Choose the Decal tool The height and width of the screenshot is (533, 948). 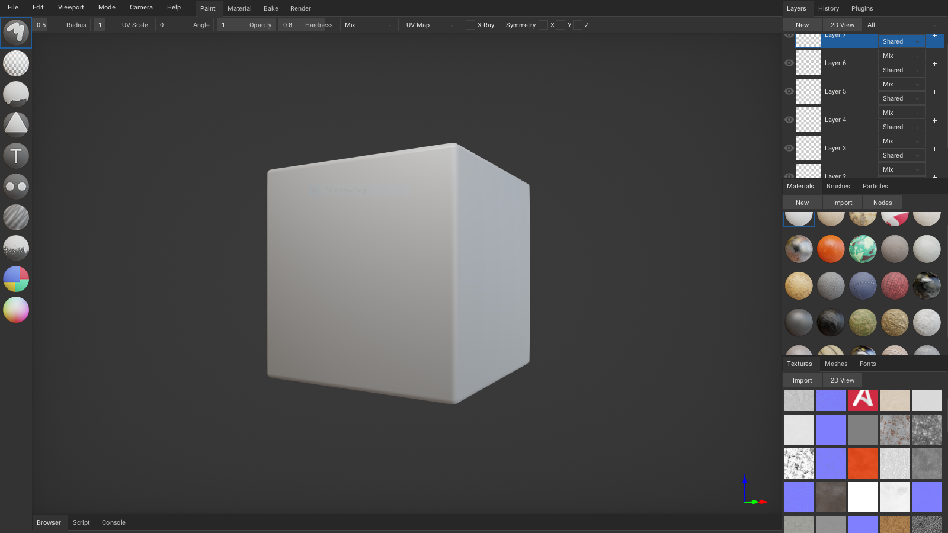click(x=16, y=124)
